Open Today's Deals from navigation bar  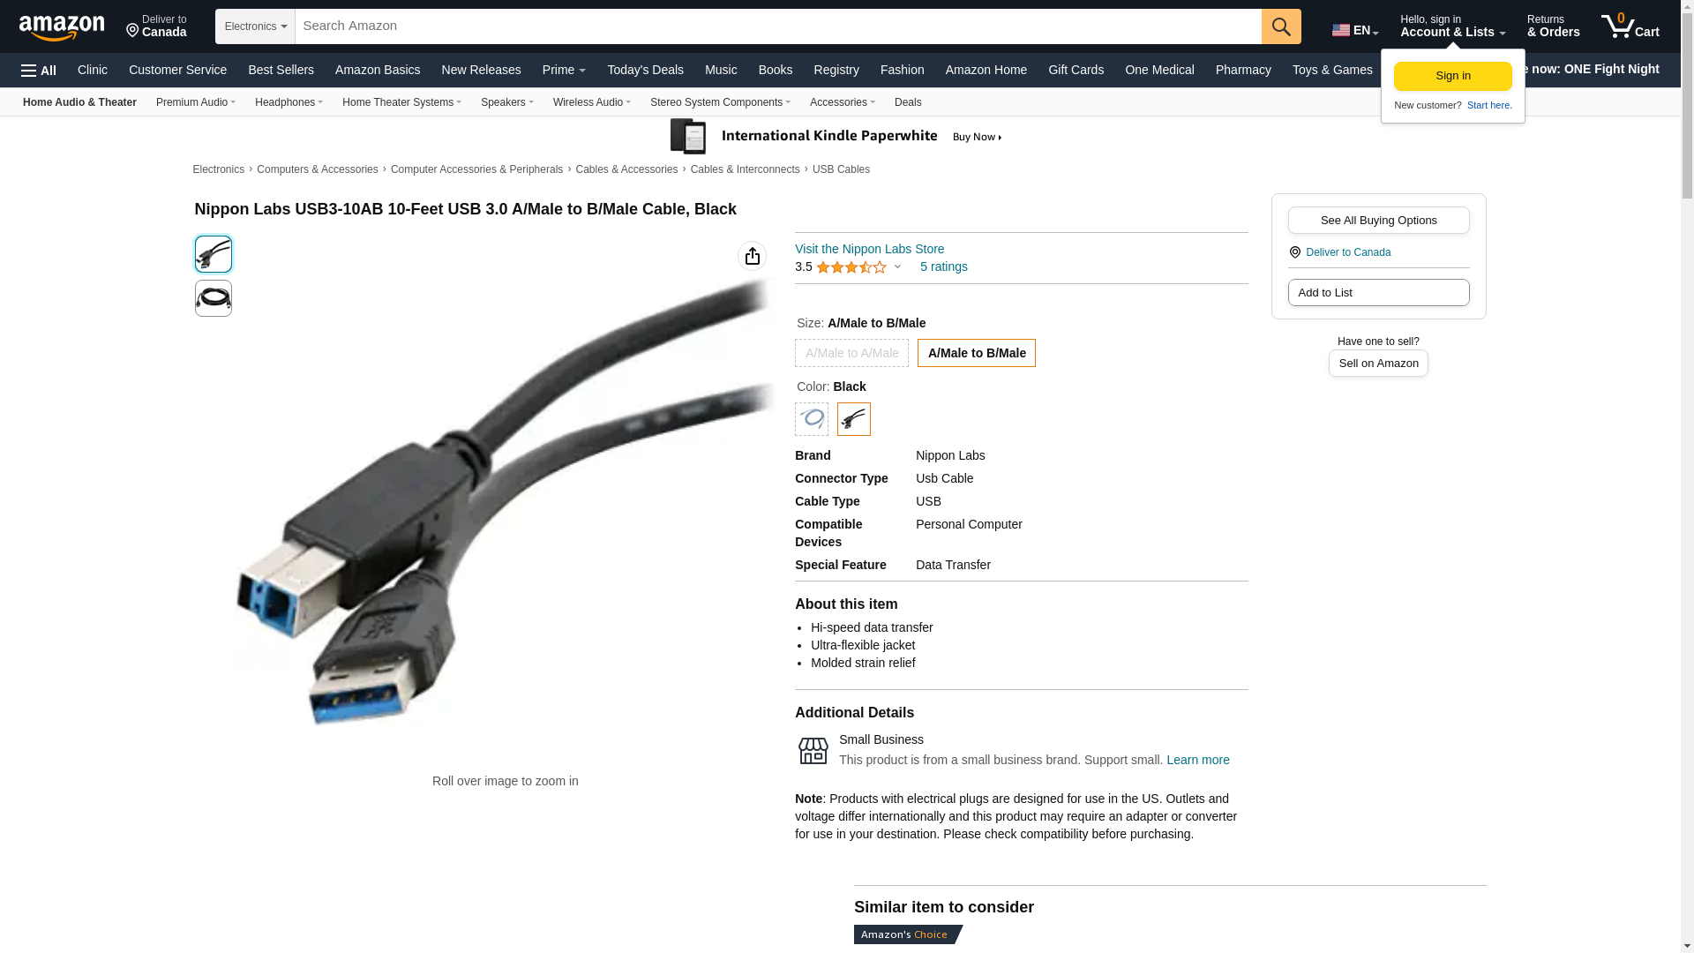pyautogui.click(x=645, y=70)
